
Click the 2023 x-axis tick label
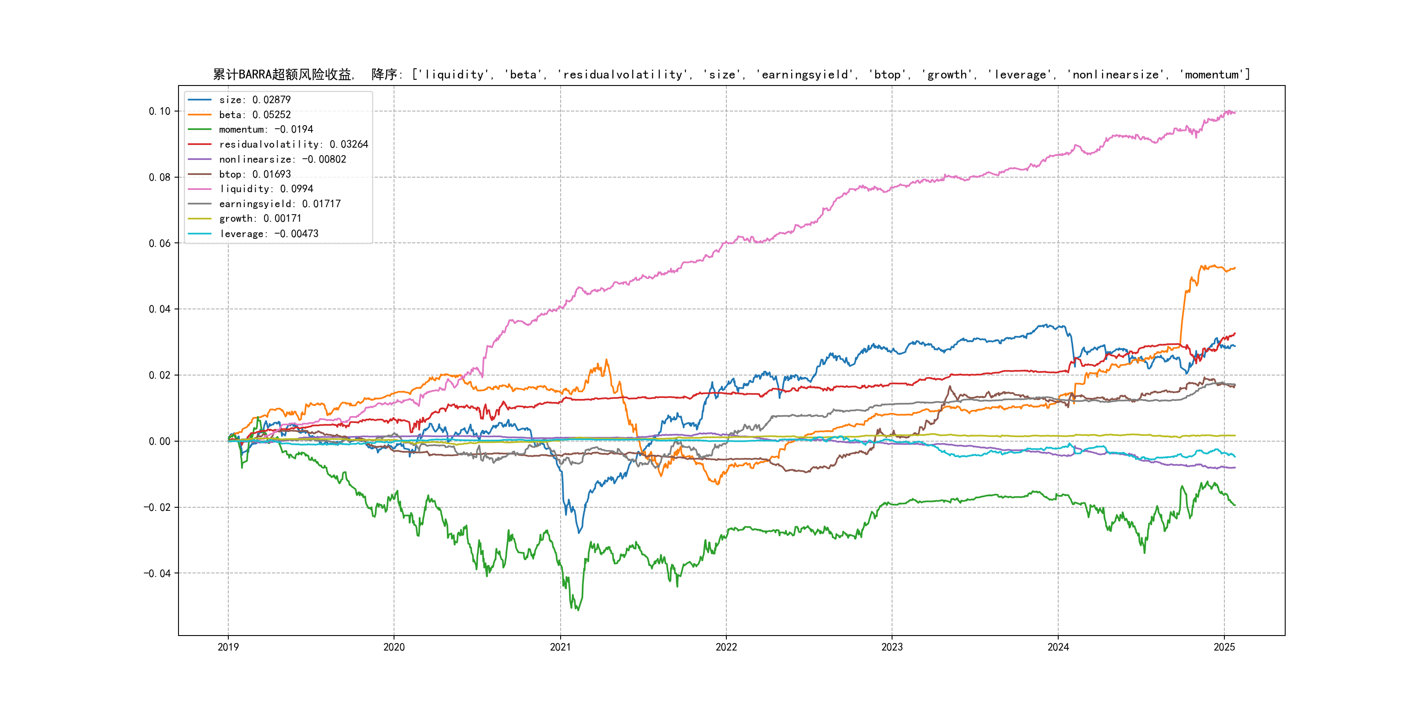[892, 647]
